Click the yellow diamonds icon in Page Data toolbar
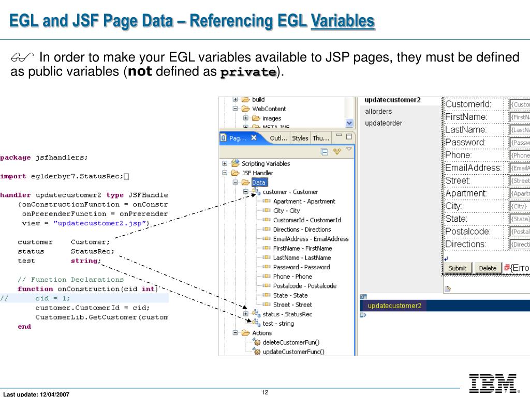 (x=336, y=151)
